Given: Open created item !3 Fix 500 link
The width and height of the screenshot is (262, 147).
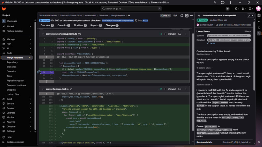Looking at the screenshot, I should (229, 40).
